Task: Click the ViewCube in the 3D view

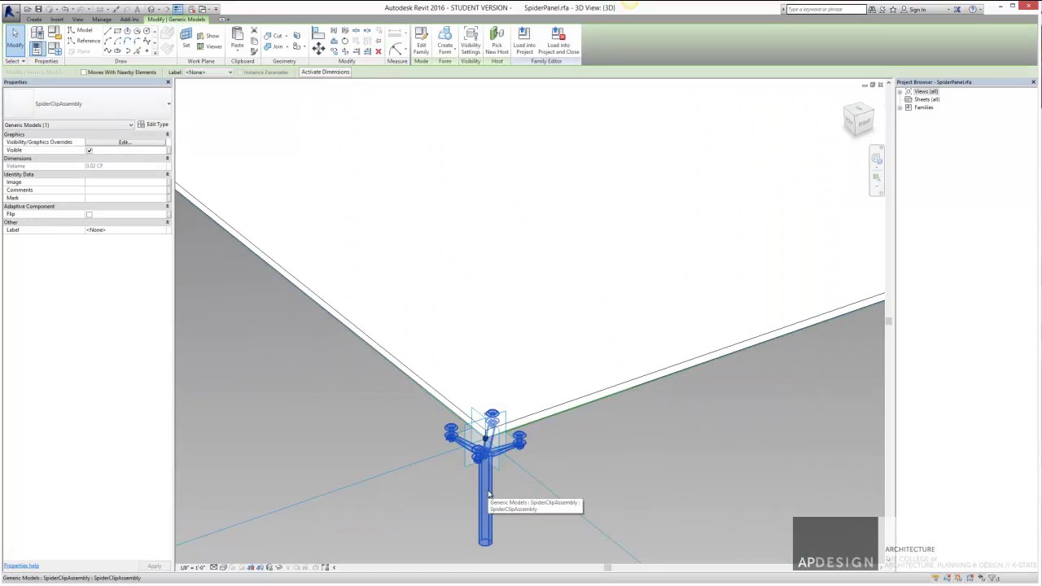Action: point(859,120)
